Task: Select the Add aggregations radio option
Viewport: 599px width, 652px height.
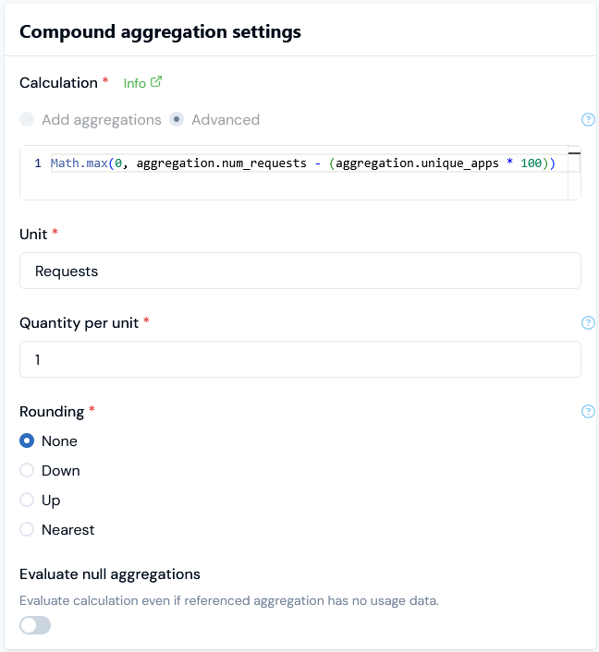Action: [27, 119]
